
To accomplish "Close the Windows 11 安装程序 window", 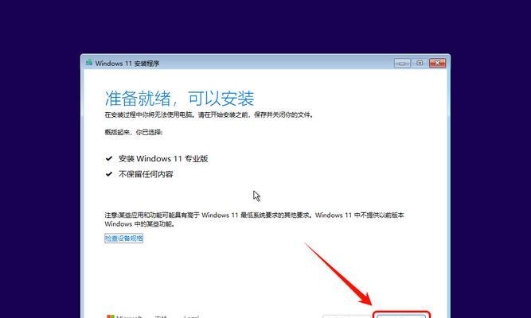I will [x=438, y=64].
